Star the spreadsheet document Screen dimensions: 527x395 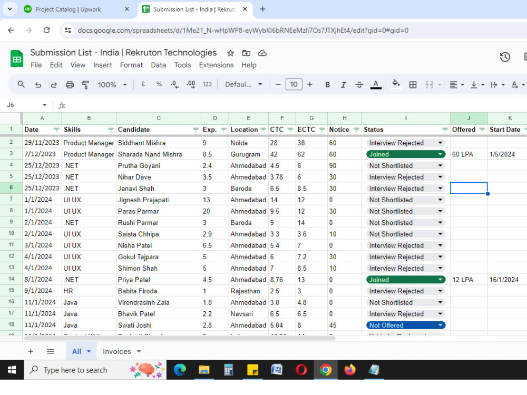click(230, 53)
